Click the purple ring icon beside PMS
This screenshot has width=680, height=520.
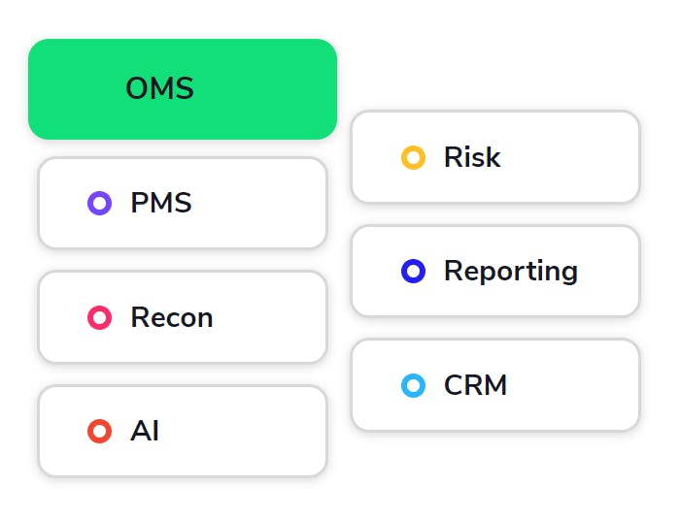pyautogui.click(x=99, y=204)
